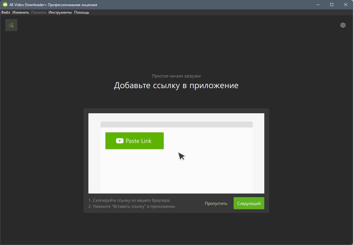Screen dimensions: 353x245
Task: Click the step 2 text Нажмите "Вставить ссылку"
Action: (132, 207)
